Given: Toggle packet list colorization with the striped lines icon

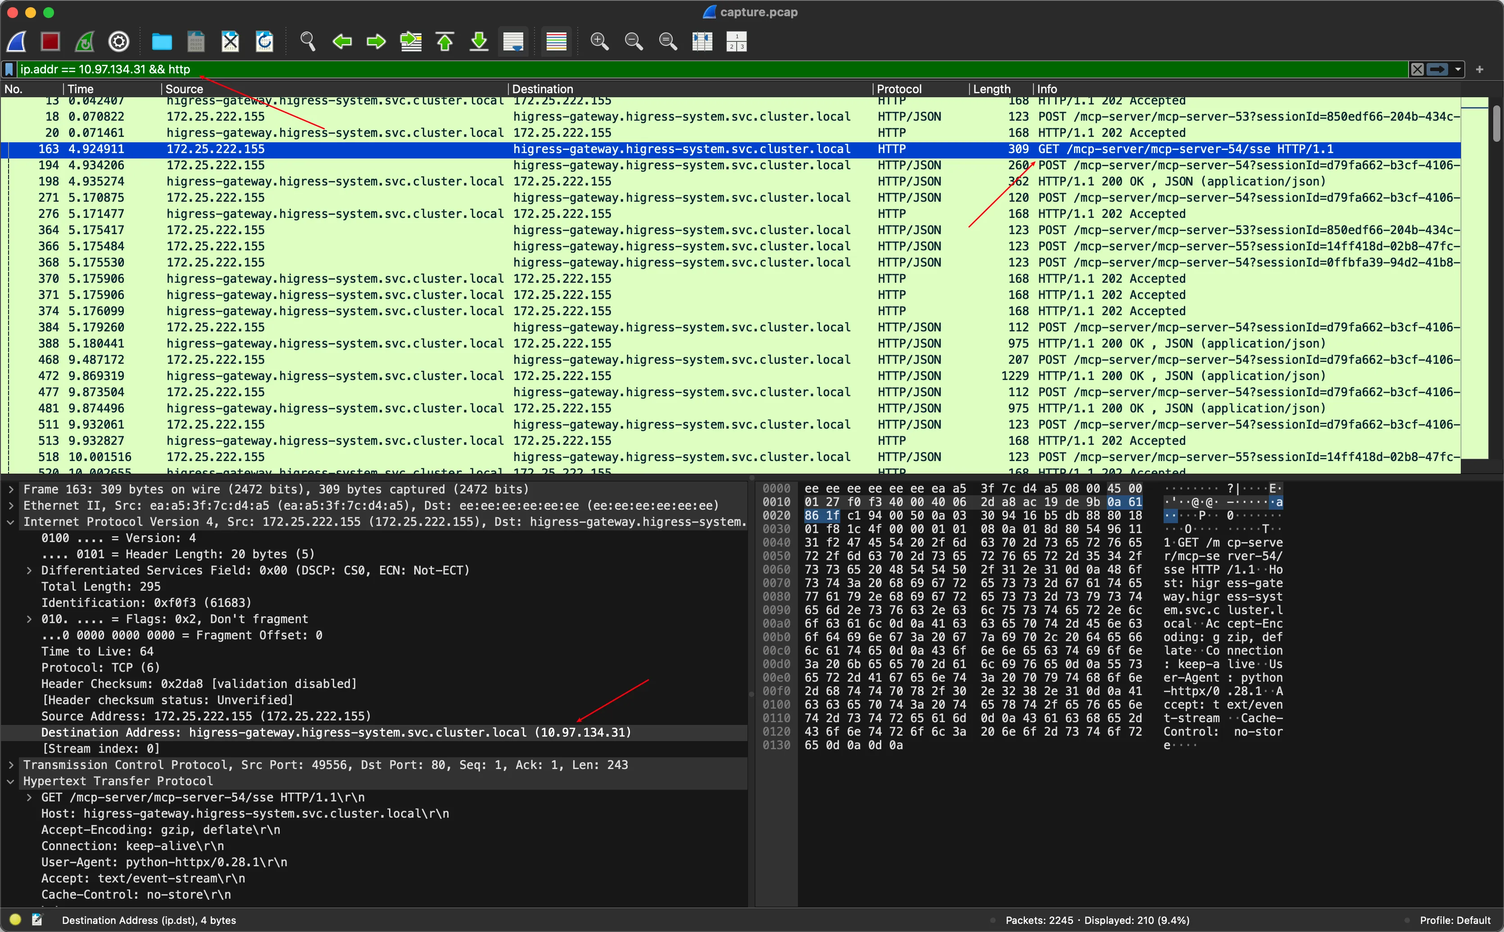Looking at the screenshot, I should pos(556,42).
